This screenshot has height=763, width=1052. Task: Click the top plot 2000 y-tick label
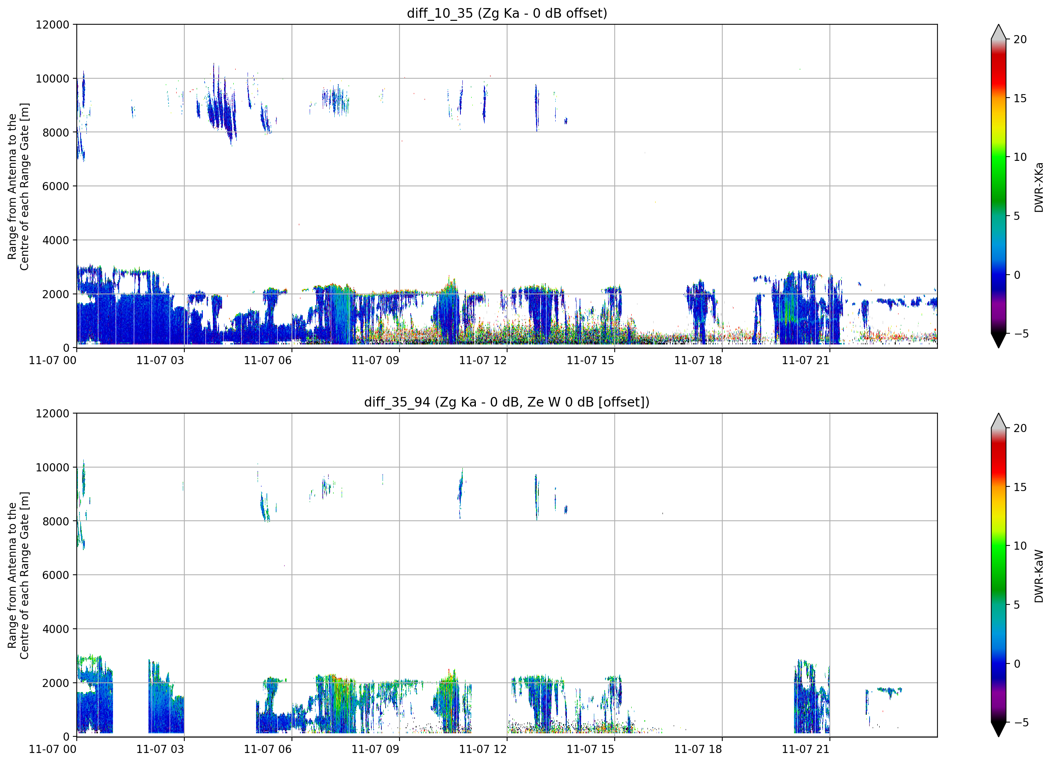click(56, 294)
